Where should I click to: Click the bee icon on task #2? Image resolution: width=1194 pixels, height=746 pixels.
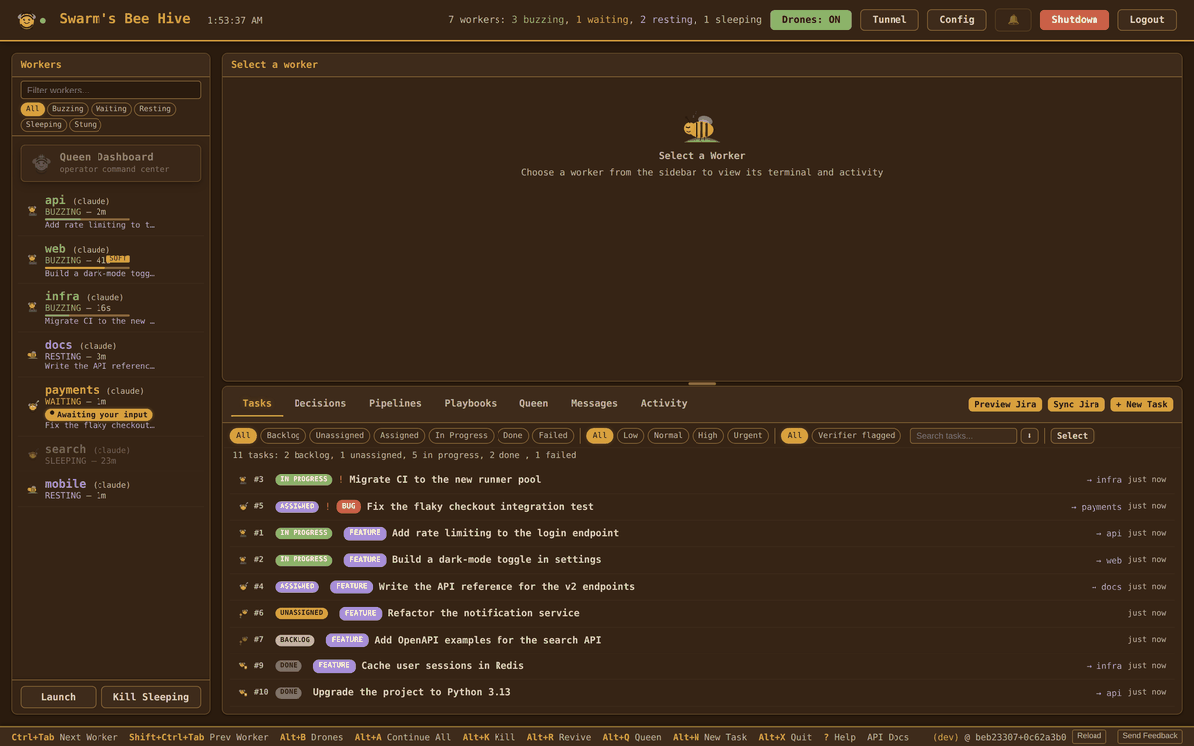(x=242, y=560)
